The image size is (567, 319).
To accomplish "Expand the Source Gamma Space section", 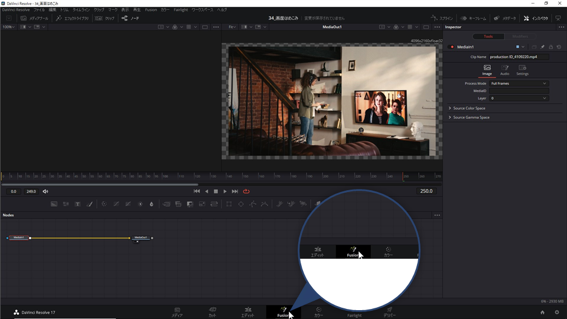I will point(471,118).
